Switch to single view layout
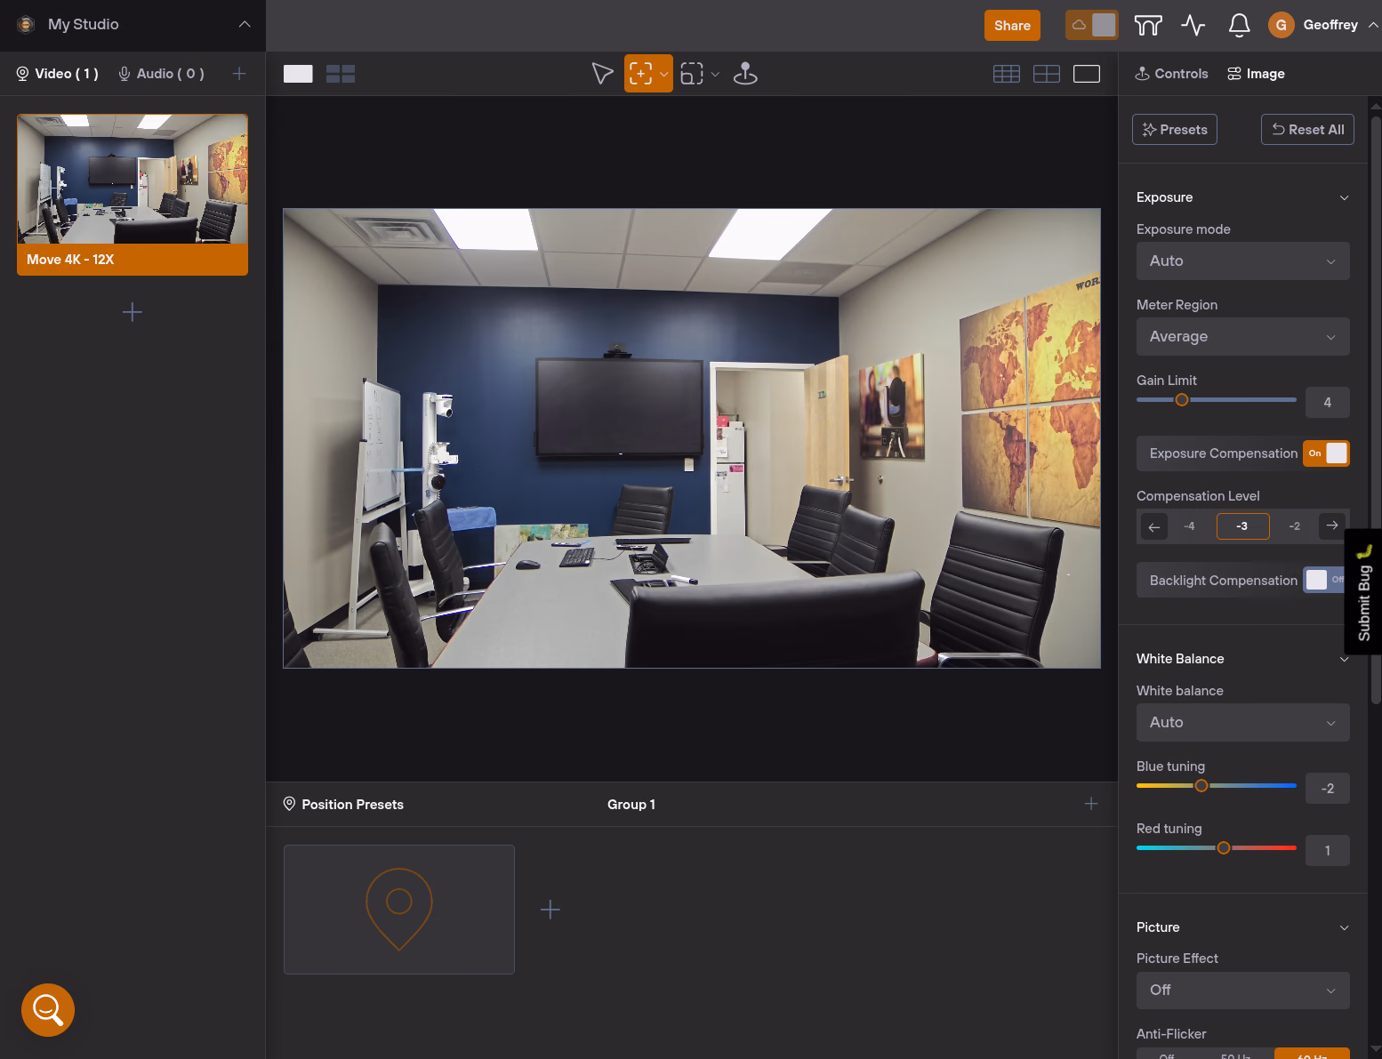Screen dimensions: 1382x1059 [x=298, y=74]
